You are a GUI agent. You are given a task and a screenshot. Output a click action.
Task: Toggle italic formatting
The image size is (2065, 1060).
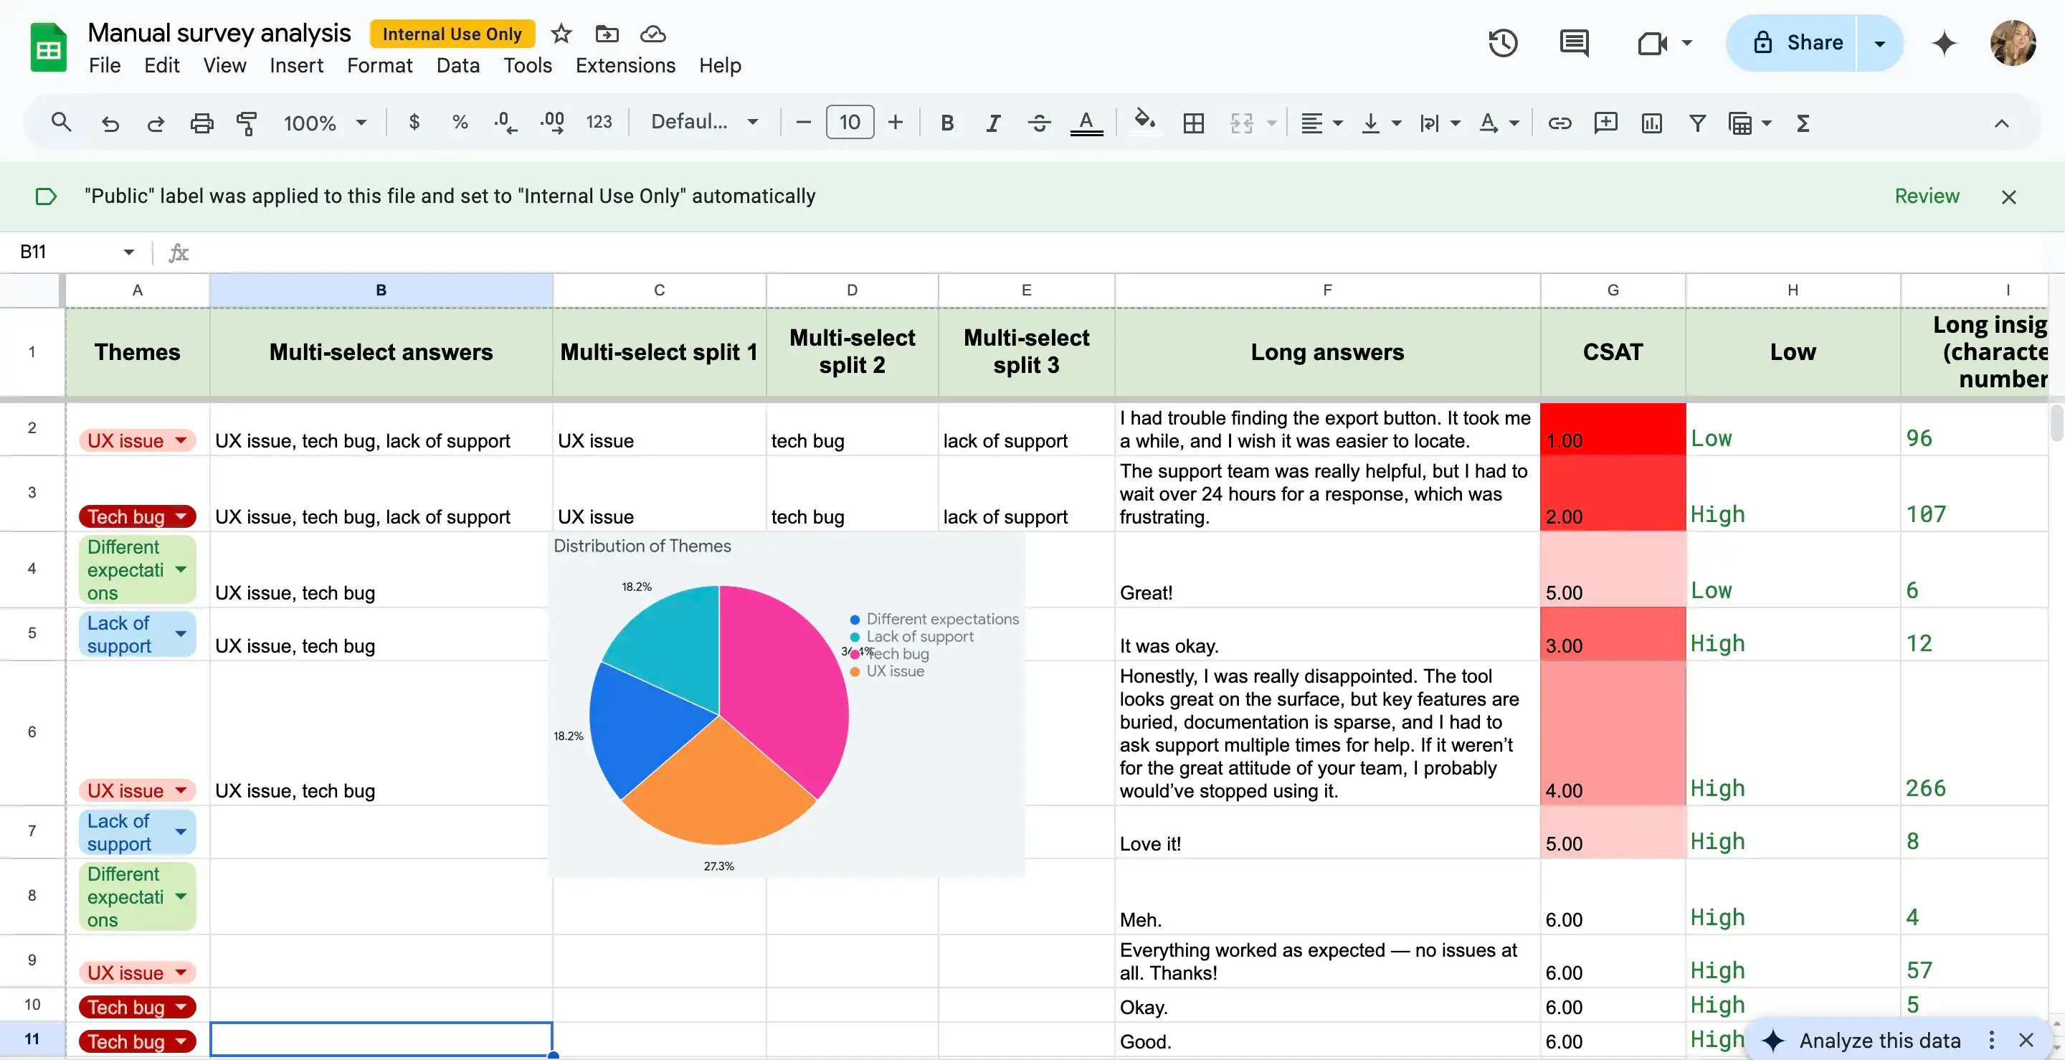pyautogui.click(x=993, y=123)
